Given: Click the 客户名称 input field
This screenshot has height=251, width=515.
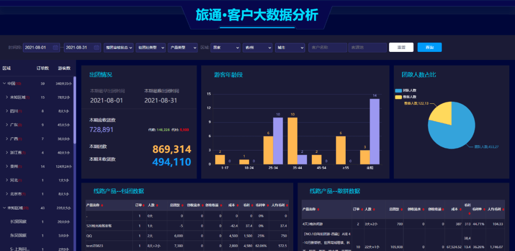Looking at the screenshot, I should click(327, 48).
